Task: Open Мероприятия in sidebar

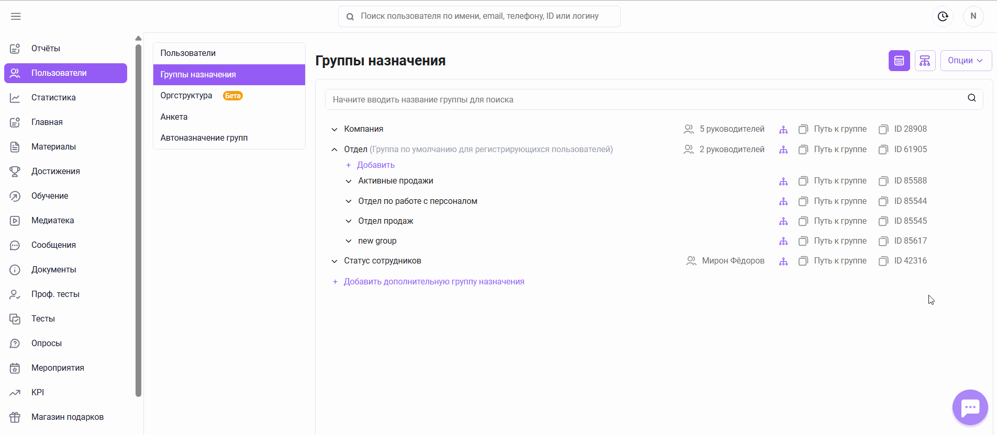Action: 65,368
